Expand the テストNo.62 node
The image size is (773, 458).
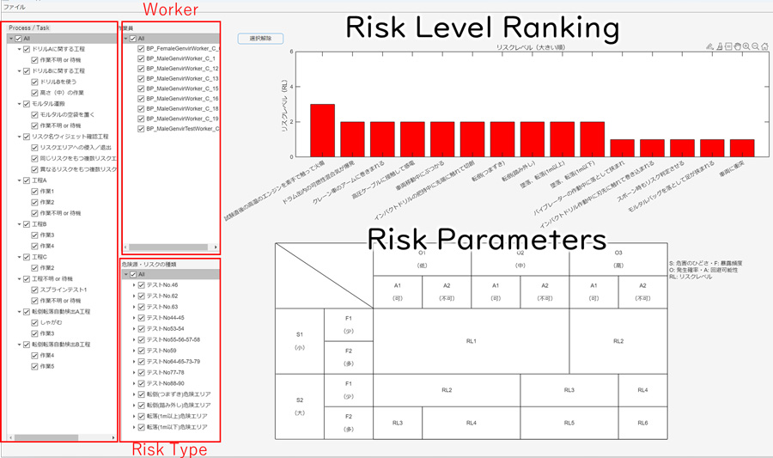click(x=134, y=296)
